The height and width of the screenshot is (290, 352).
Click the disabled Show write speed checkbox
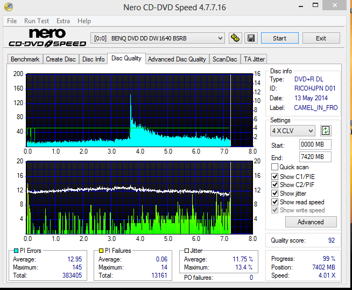[x=274, y=210]
